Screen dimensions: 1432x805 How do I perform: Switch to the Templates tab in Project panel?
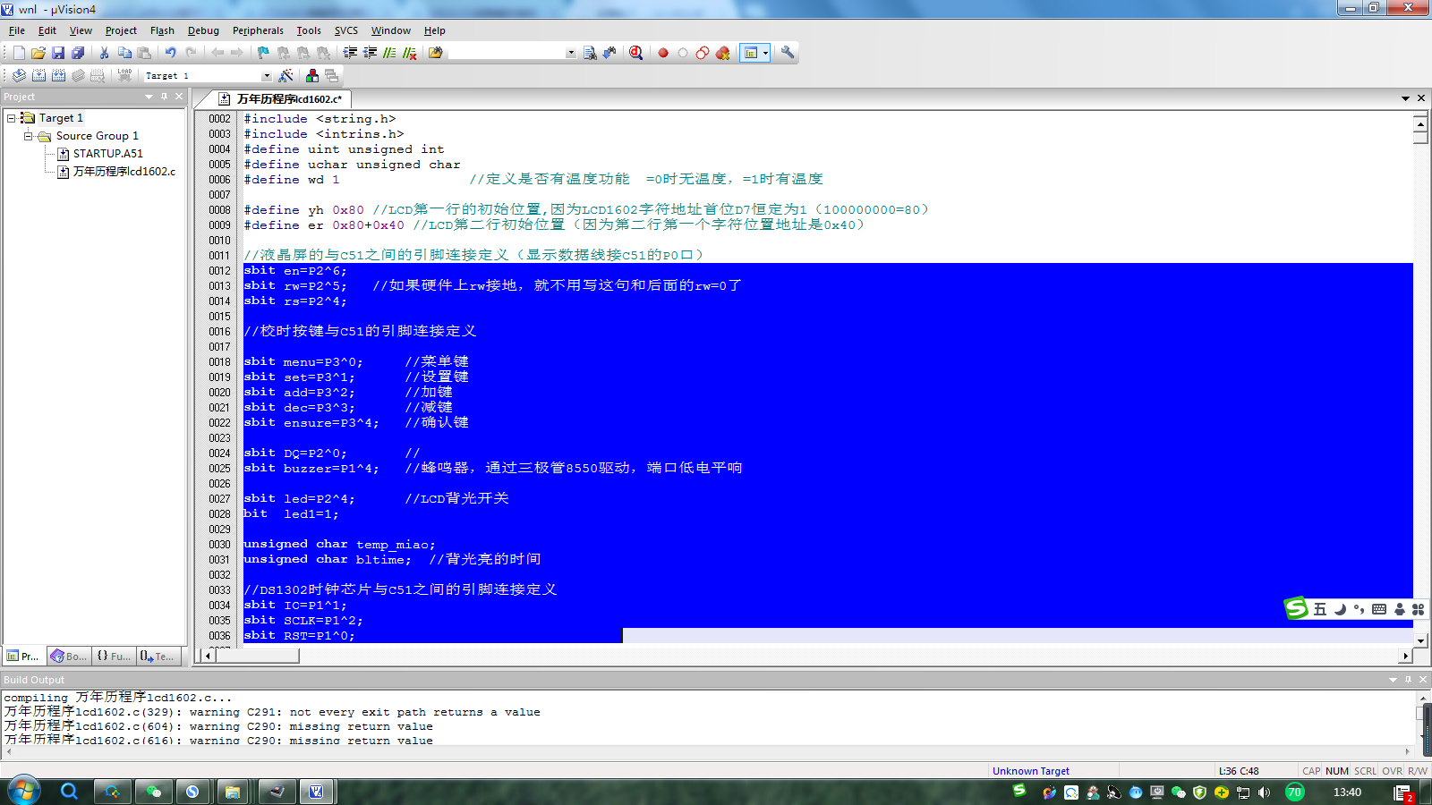(x=158, y=656)
